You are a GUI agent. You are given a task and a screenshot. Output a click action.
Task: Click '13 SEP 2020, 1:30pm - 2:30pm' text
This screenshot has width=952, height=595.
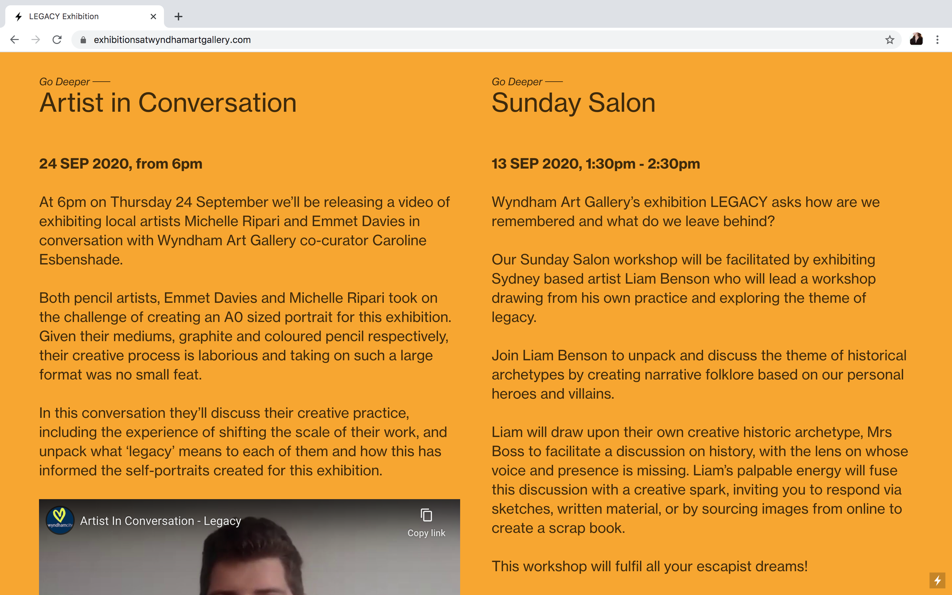[596, 164]
